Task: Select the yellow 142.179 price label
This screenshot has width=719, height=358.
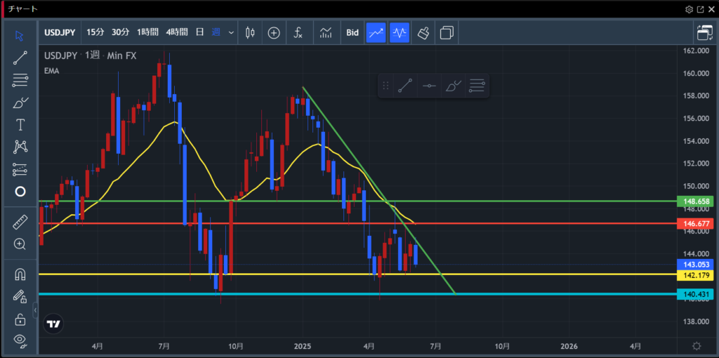Action: click(696, 275)
